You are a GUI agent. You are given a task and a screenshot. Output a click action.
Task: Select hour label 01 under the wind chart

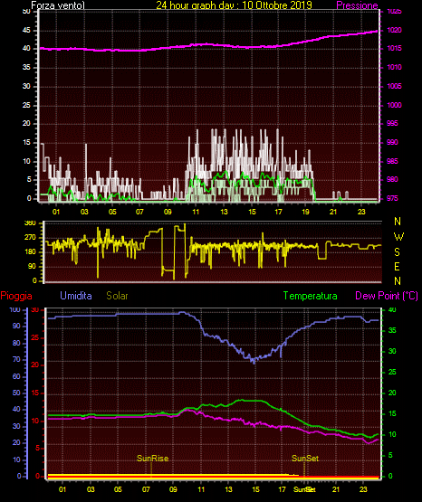pos(56,212)
